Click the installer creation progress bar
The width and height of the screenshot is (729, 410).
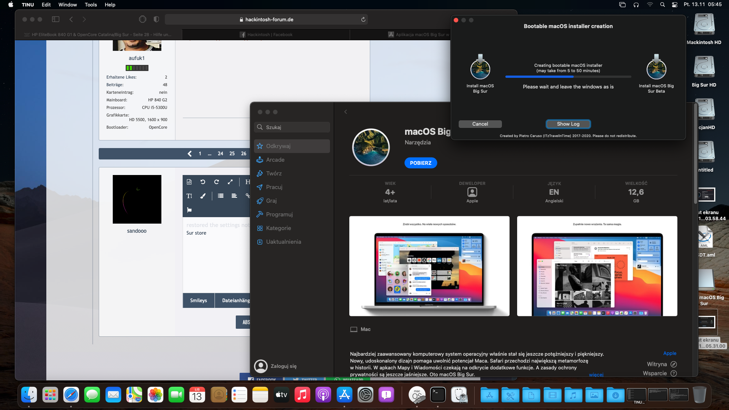pyautogui.click(x=568, y=77)
